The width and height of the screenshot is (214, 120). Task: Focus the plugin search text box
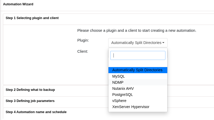coord(138,55)
